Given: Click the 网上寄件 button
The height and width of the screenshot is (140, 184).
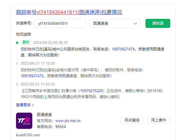Looking at the screenshot, I should pos(159,120).
